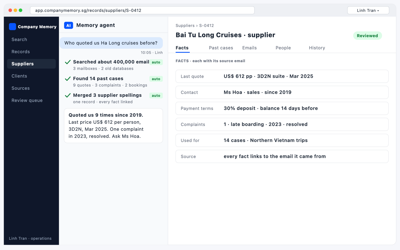Click the AI badge icon beside Memory agent
Viewport: 400px width, 250px height.
pyautogui.click(x=68, y=25)
